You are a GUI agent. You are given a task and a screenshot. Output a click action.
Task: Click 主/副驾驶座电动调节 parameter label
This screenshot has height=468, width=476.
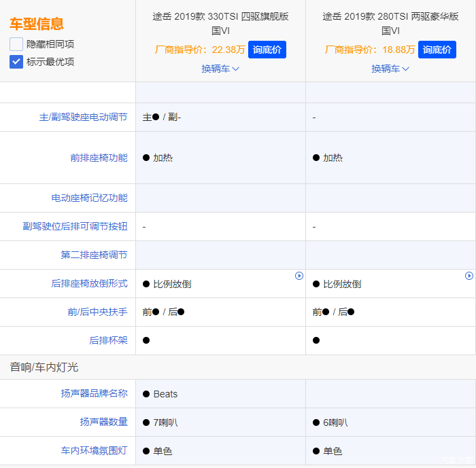(x=83, y=118)
